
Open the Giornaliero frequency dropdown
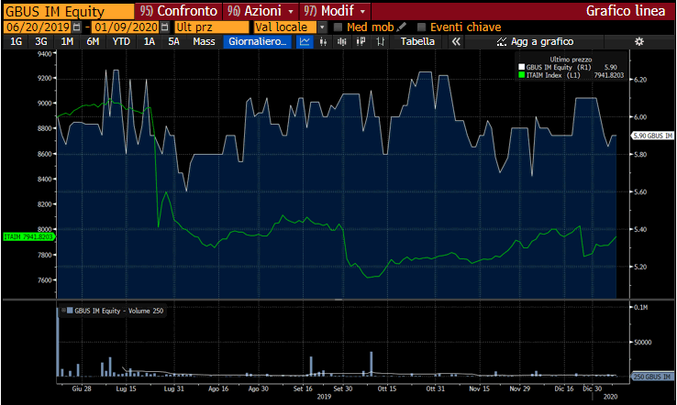click(x=258, y=42)
